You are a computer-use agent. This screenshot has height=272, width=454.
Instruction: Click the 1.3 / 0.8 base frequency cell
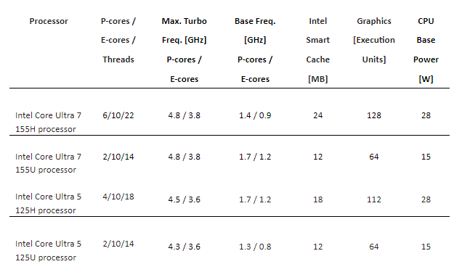tap(255, 247)
